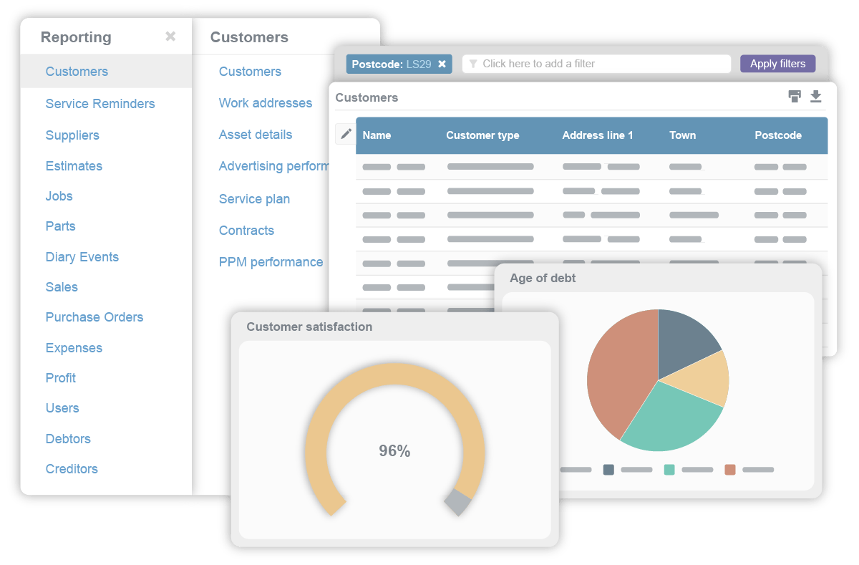Select Suppliers in the Reporting menu

click(x=72, y=135)
